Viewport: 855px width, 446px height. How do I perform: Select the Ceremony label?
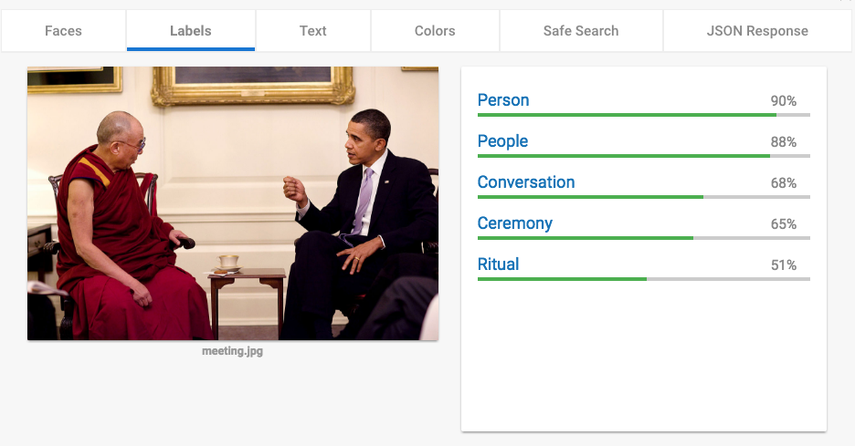tap(515, 223)
